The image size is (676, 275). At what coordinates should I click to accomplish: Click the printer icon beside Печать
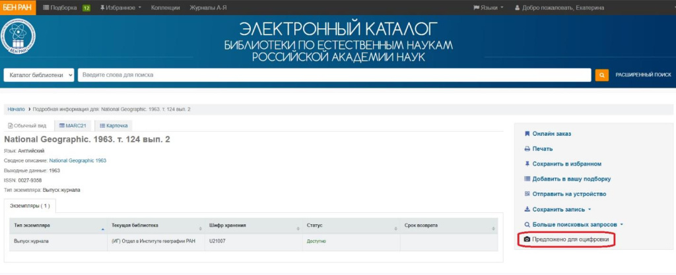[527, 149]
